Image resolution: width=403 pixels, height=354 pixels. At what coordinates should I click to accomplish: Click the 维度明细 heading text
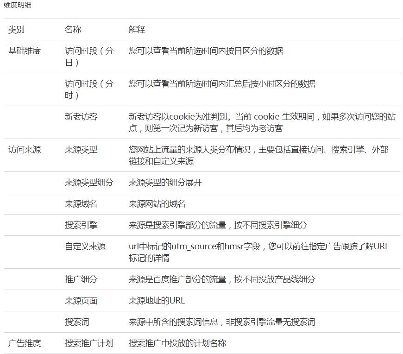[18, 5]
